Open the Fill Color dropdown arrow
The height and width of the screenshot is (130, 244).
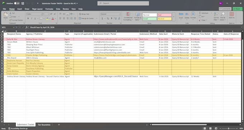[50, 19]
